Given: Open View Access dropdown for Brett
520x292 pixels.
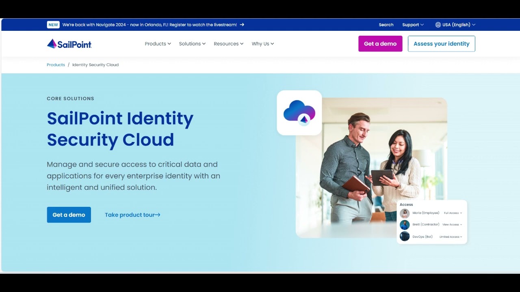Looking at the screenshot, I should 452,225.
